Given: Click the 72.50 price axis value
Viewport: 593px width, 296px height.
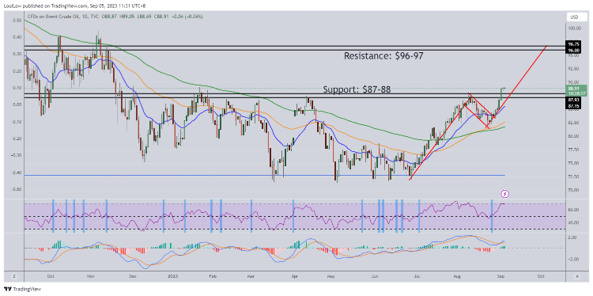Looking at the screenshot, I should 572,176.
